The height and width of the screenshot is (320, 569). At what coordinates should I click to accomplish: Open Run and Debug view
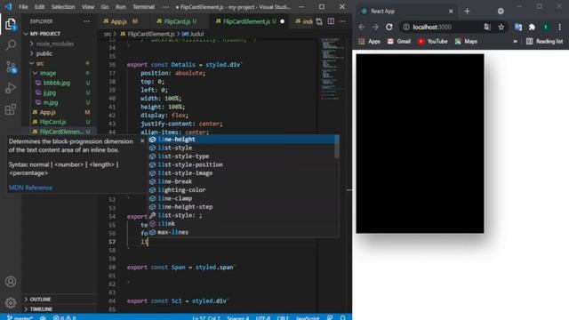[11, 88]
